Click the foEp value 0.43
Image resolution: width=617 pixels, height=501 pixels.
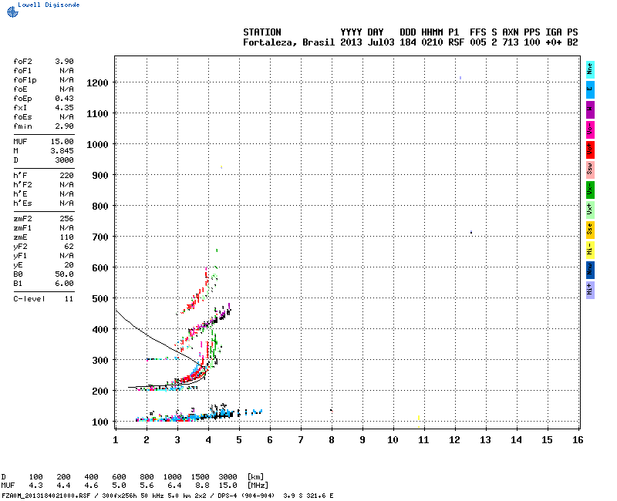point(64,99)
